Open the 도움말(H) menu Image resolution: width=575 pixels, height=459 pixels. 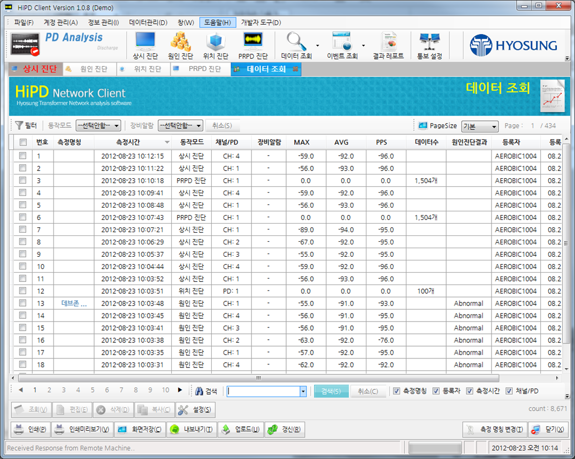pos(218,22)
